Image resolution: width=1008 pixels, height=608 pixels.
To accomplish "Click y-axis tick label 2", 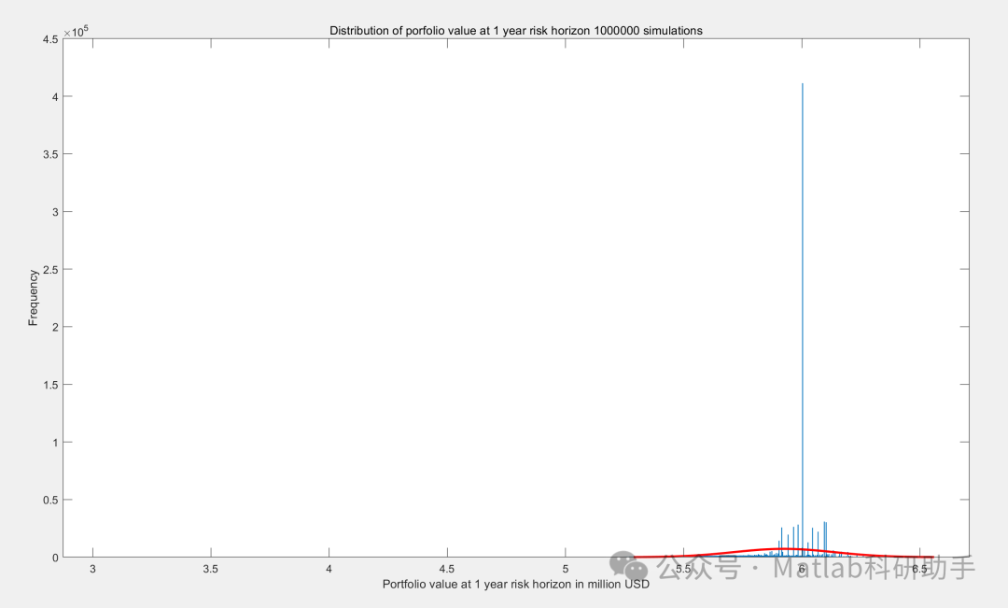I will click(x=55, y=328).
